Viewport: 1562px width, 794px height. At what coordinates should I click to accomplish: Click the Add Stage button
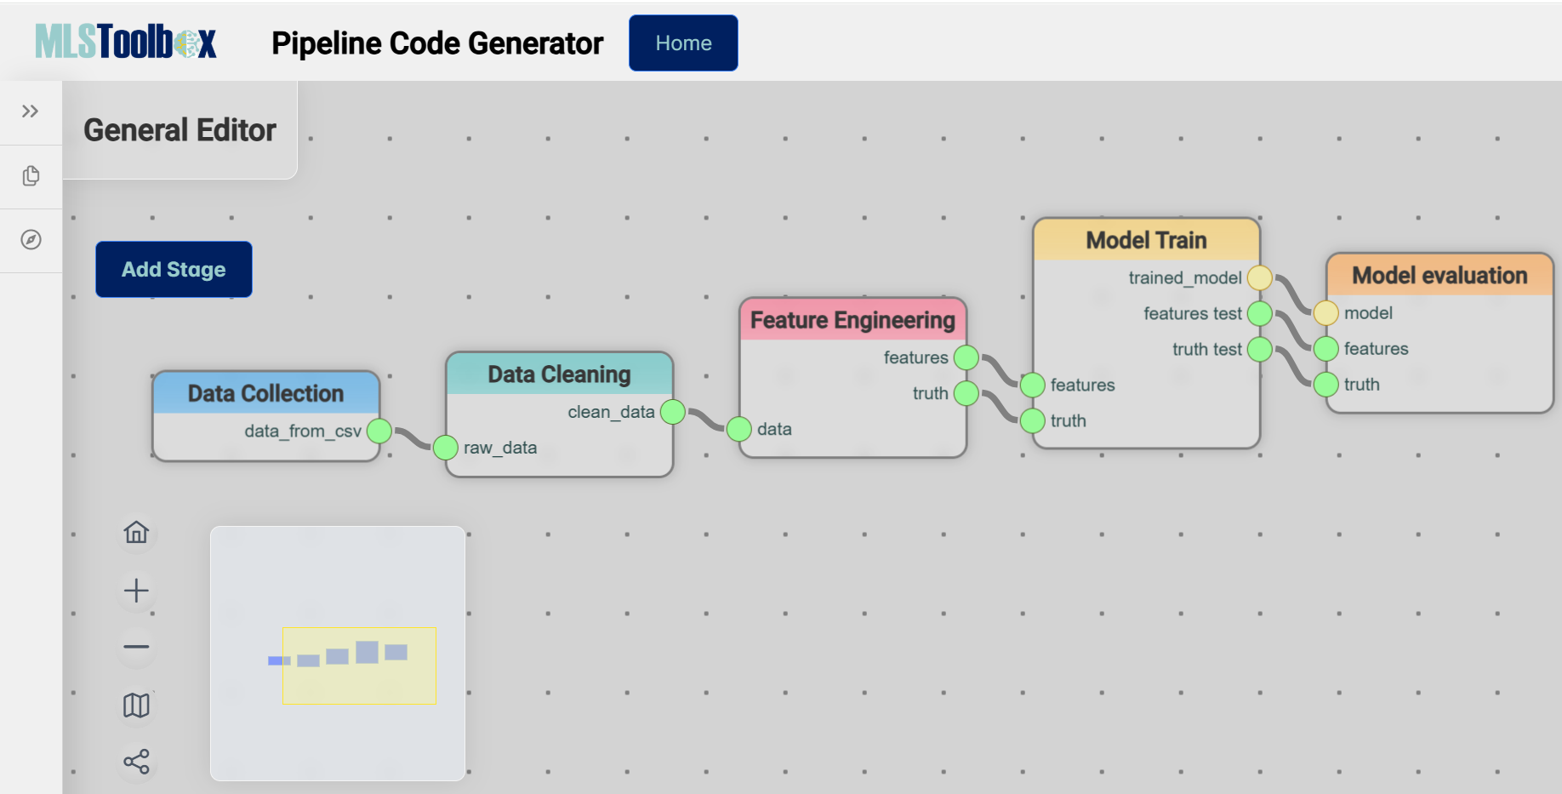coord(174,269)
